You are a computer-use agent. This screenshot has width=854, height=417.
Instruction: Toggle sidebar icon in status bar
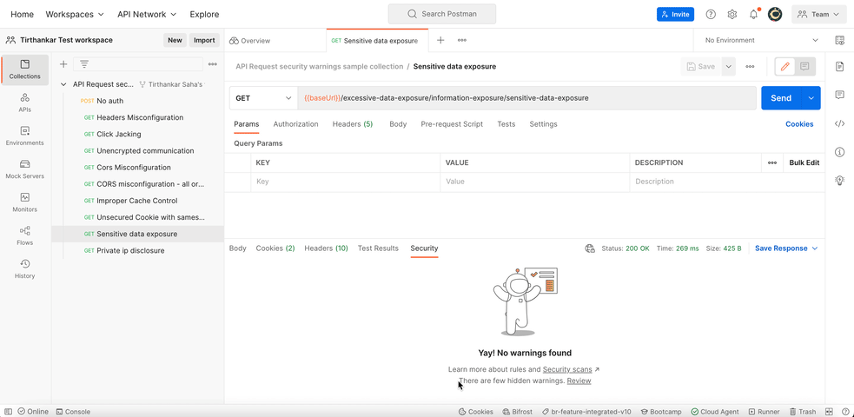tap(8, 412)
